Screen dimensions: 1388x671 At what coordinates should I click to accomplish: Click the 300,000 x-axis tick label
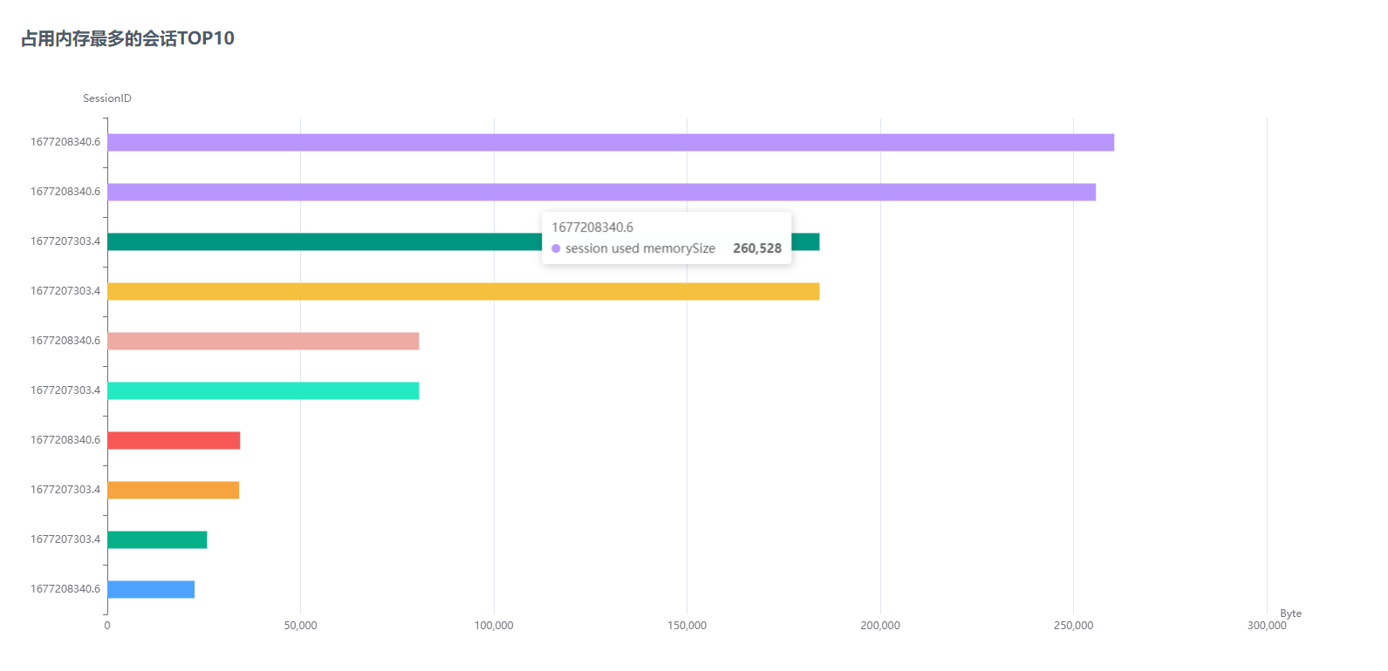[x=1266, y=626]
